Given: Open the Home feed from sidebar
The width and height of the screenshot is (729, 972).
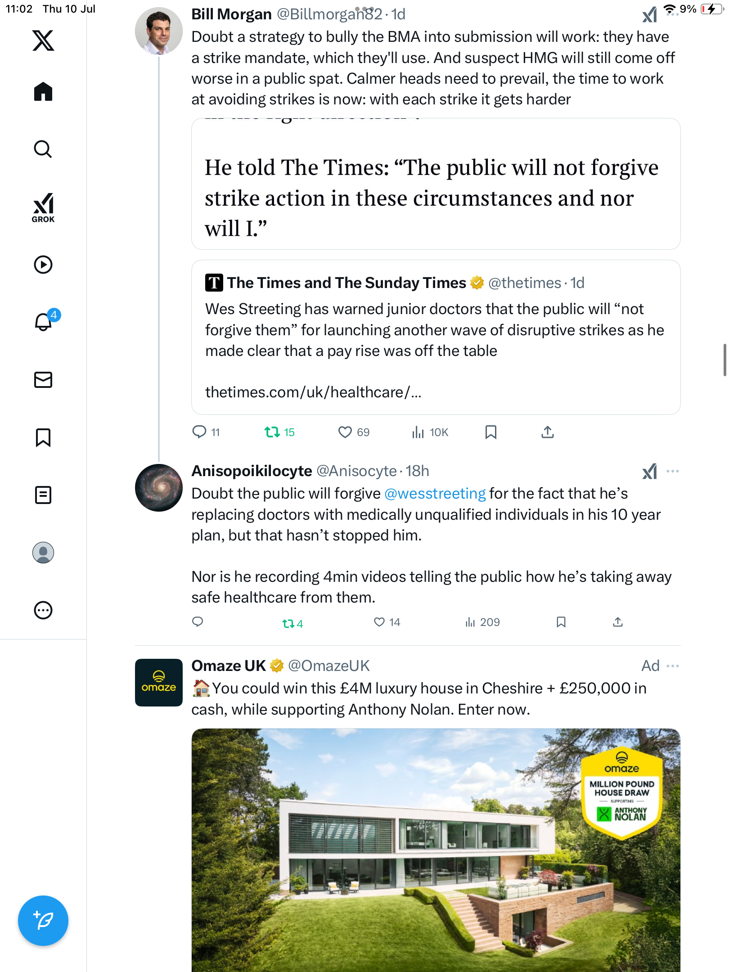Looking at the screenshot, I should 43,92.
